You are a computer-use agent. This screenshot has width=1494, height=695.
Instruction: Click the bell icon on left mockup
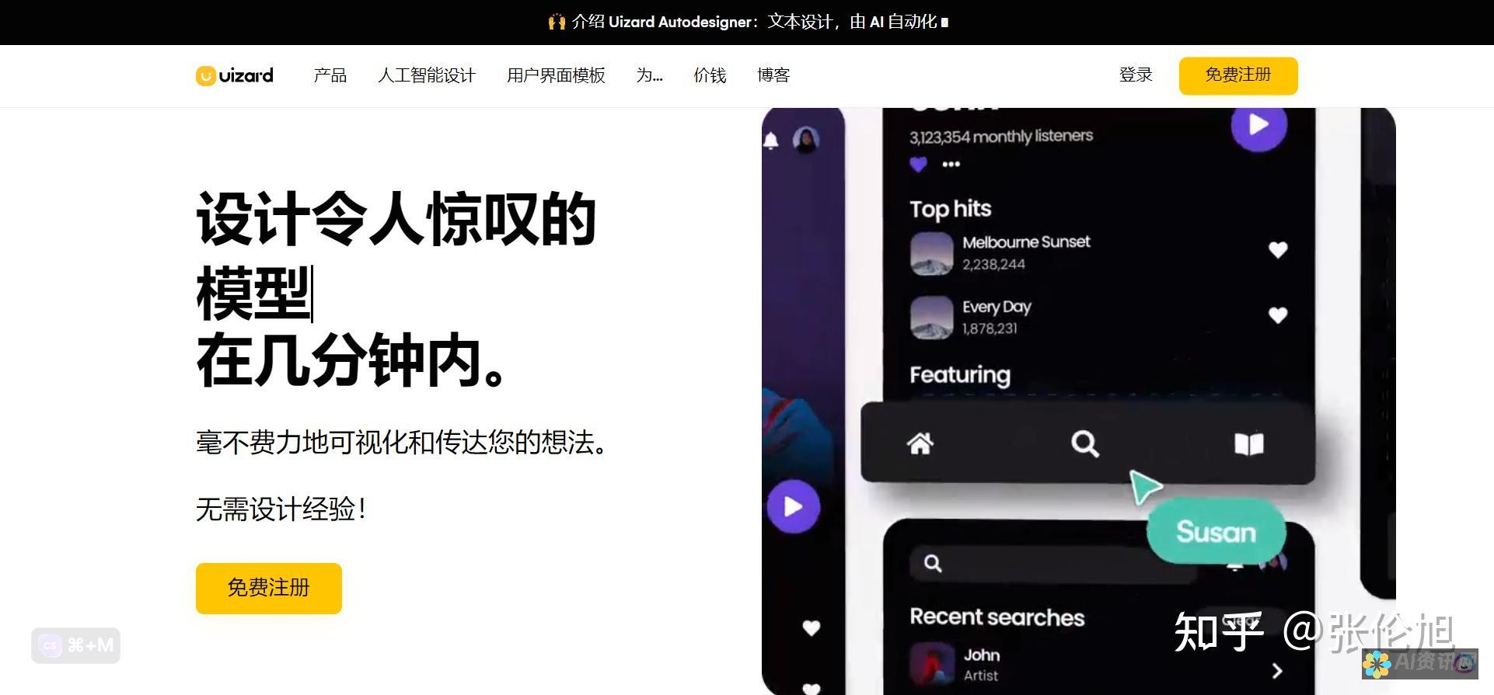tap(770, 141)
